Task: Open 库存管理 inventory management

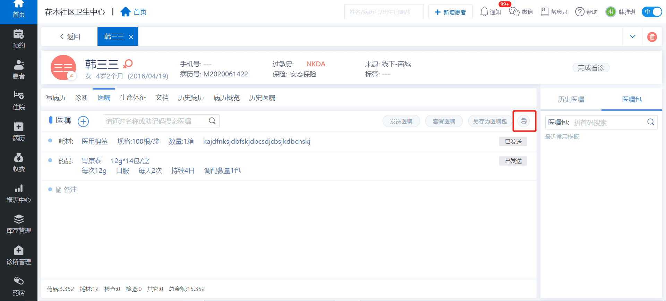Action: point(19,224)
